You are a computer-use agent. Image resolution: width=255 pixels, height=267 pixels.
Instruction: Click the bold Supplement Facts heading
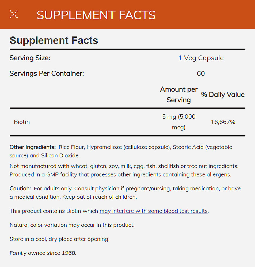(54, 41)
